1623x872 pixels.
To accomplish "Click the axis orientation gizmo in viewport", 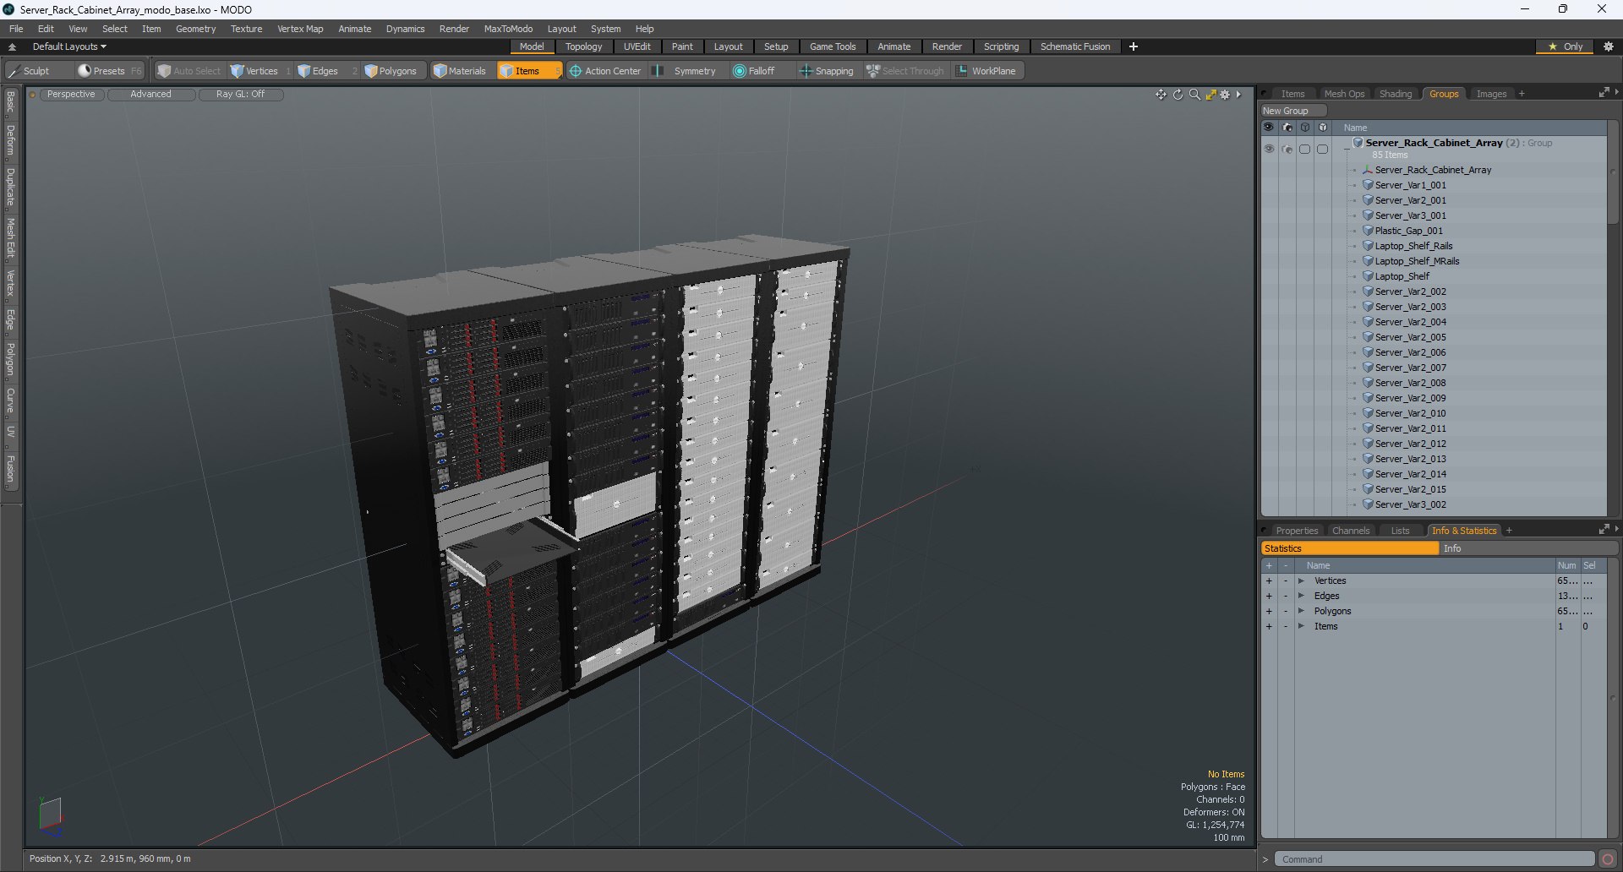I will [51, 815].
